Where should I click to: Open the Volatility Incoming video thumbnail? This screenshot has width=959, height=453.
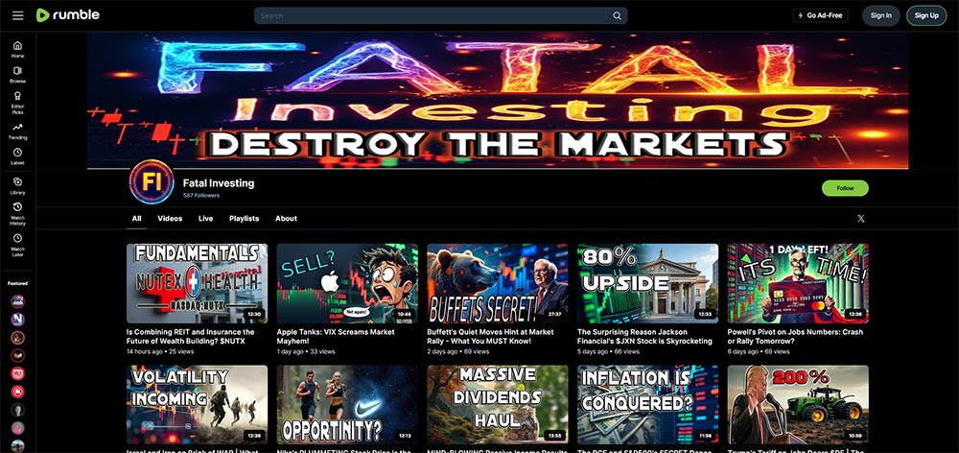(x=197, y=405)
